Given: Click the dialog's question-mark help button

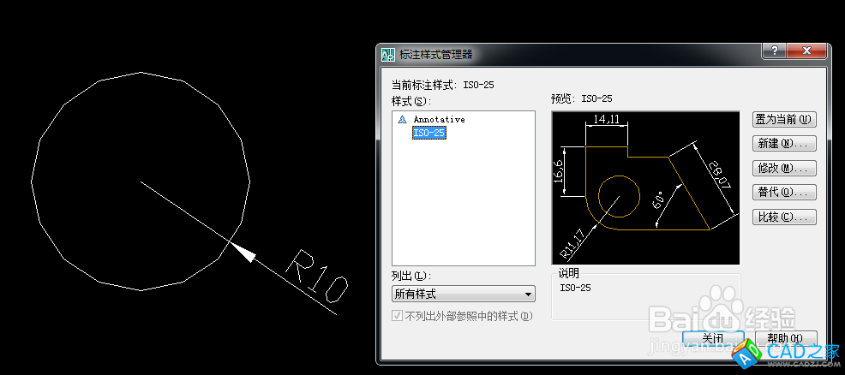Looking at the screenshot, I should [774, 52].
